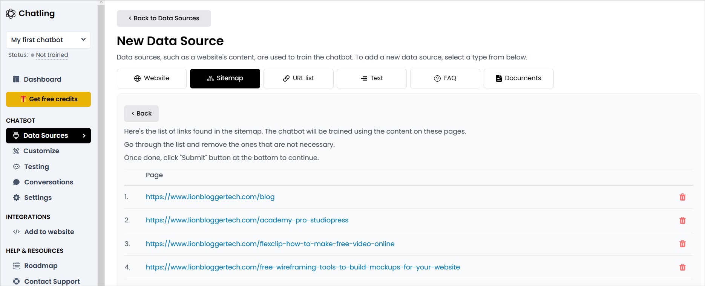Open the Conversations page
705x286 pixels.
click(49, 182)
